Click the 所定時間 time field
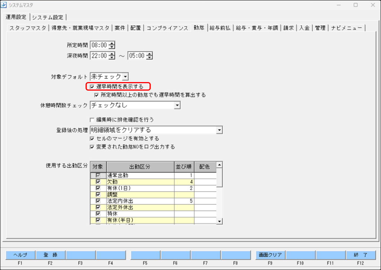The height and width of the screenshot is (270, 381). [99, 45]
